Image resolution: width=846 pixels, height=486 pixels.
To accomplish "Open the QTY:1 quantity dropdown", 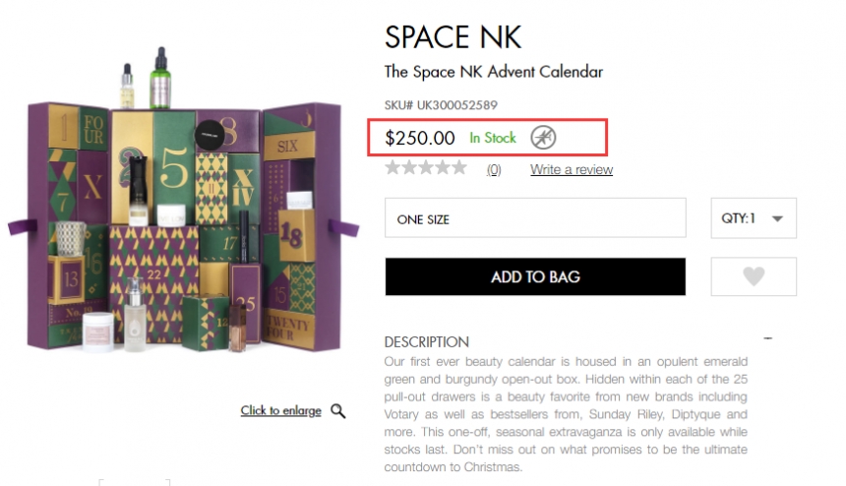I will pyautogui.click(x=754, y=218).
